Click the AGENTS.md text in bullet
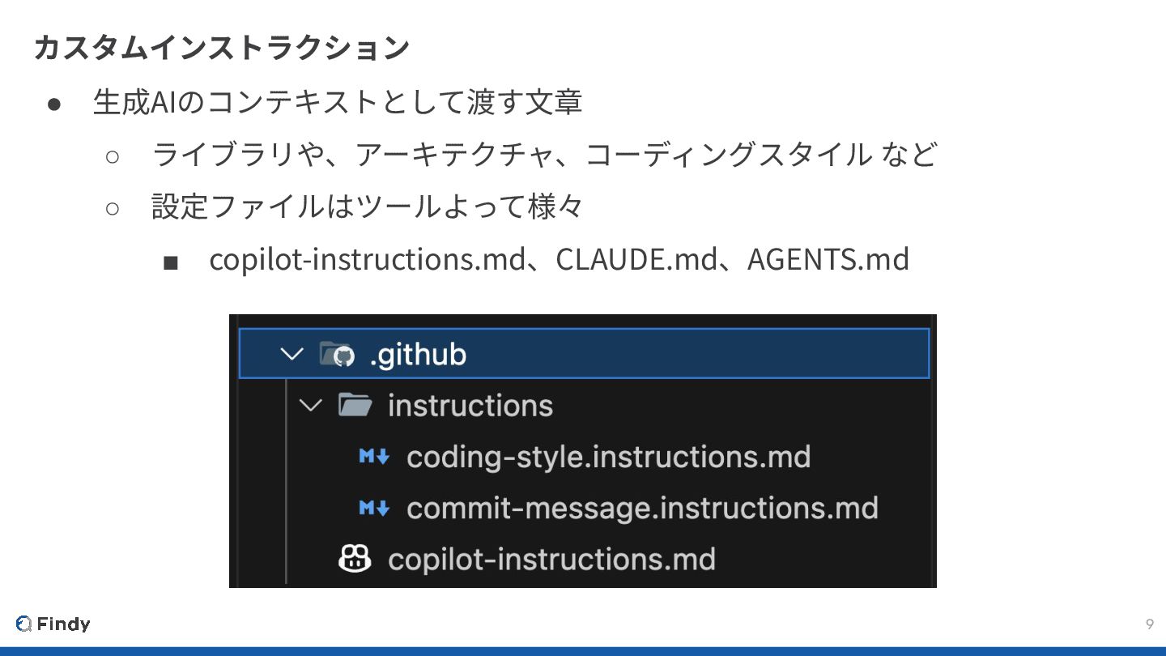1166x656 pixels. (x=828, y=259)
